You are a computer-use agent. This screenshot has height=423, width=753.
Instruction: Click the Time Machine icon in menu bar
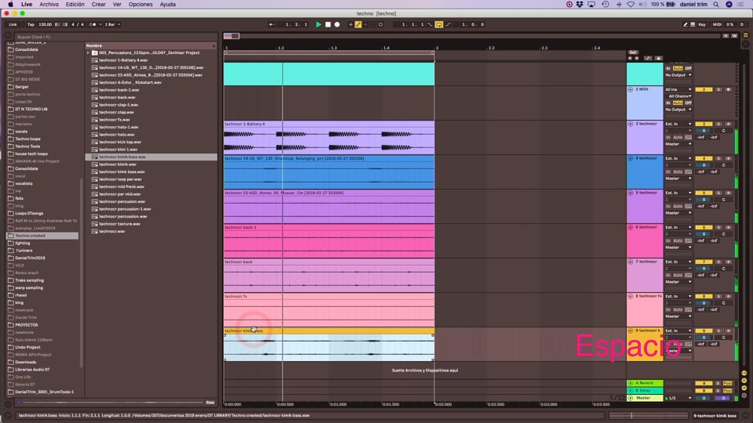tap(605, 5)
